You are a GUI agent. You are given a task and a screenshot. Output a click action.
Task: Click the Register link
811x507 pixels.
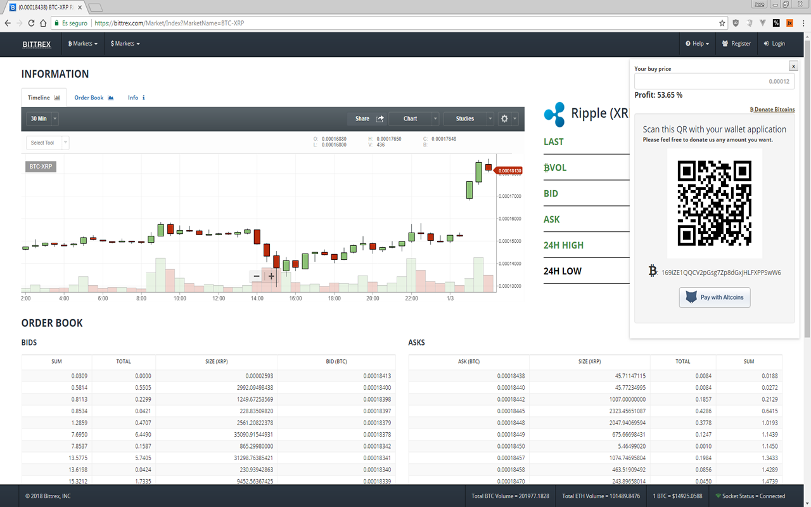736,44
